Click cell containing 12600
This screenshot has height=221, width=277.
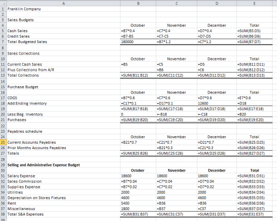pos(217,104)
